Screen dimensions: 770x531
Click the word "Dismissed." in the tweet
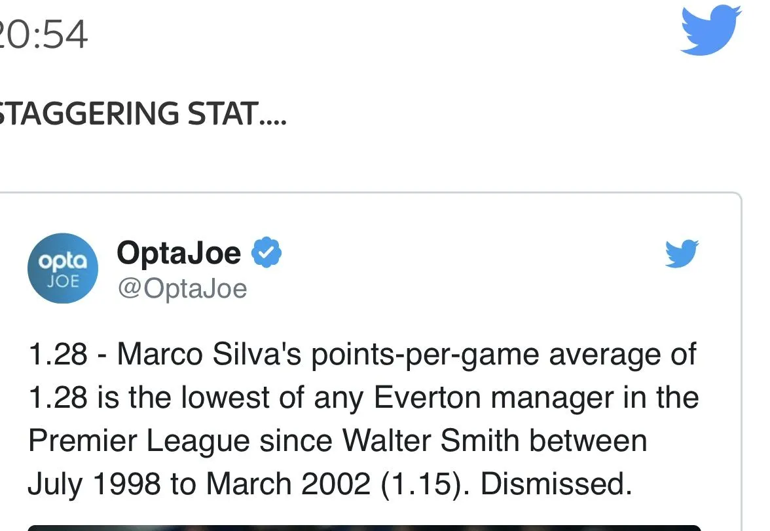tap(556, 484)
